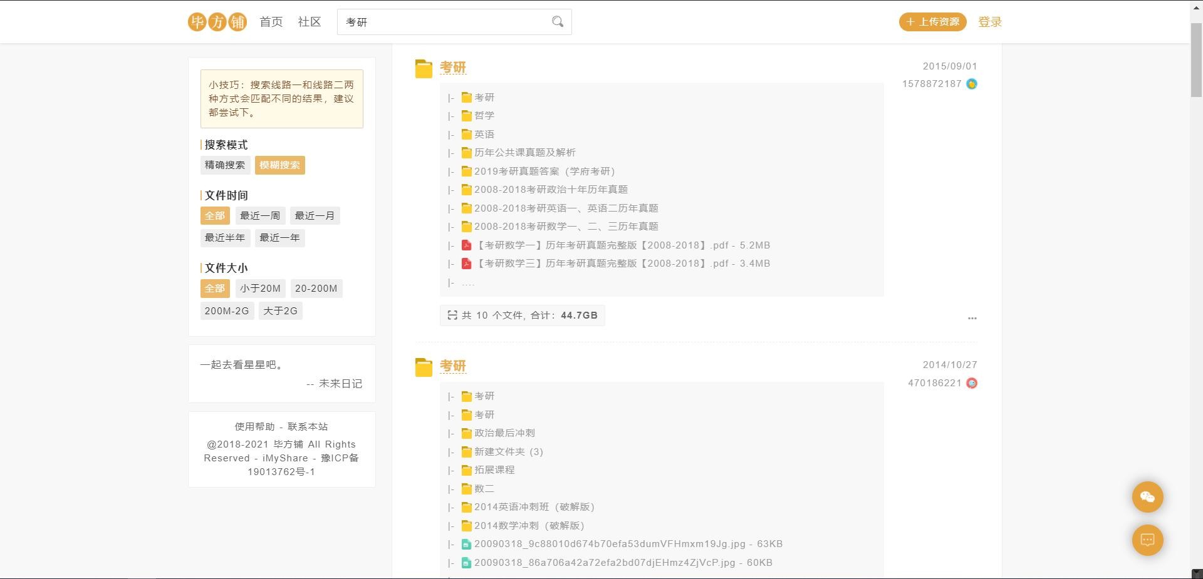Select 精确搜索 search mode

[x=225, y=165]
